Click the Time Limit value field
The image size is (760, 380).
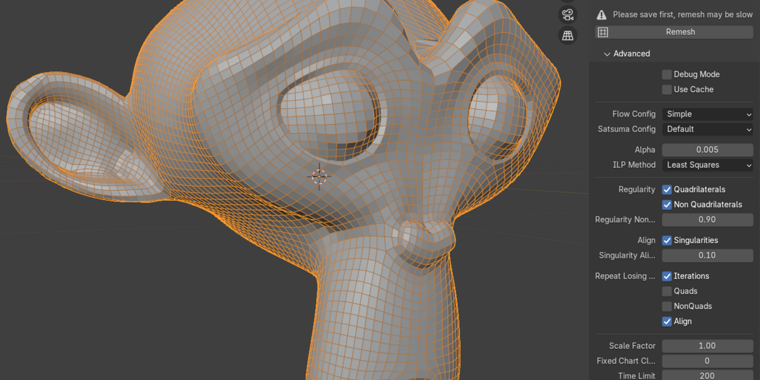click(707, 375)
